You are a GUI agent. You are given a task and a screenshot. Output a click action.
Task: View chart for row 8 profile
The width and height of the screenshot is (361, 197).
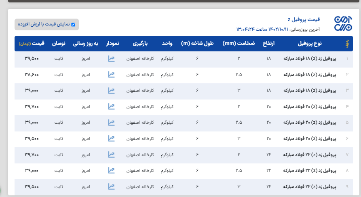(x=112, y=170)
